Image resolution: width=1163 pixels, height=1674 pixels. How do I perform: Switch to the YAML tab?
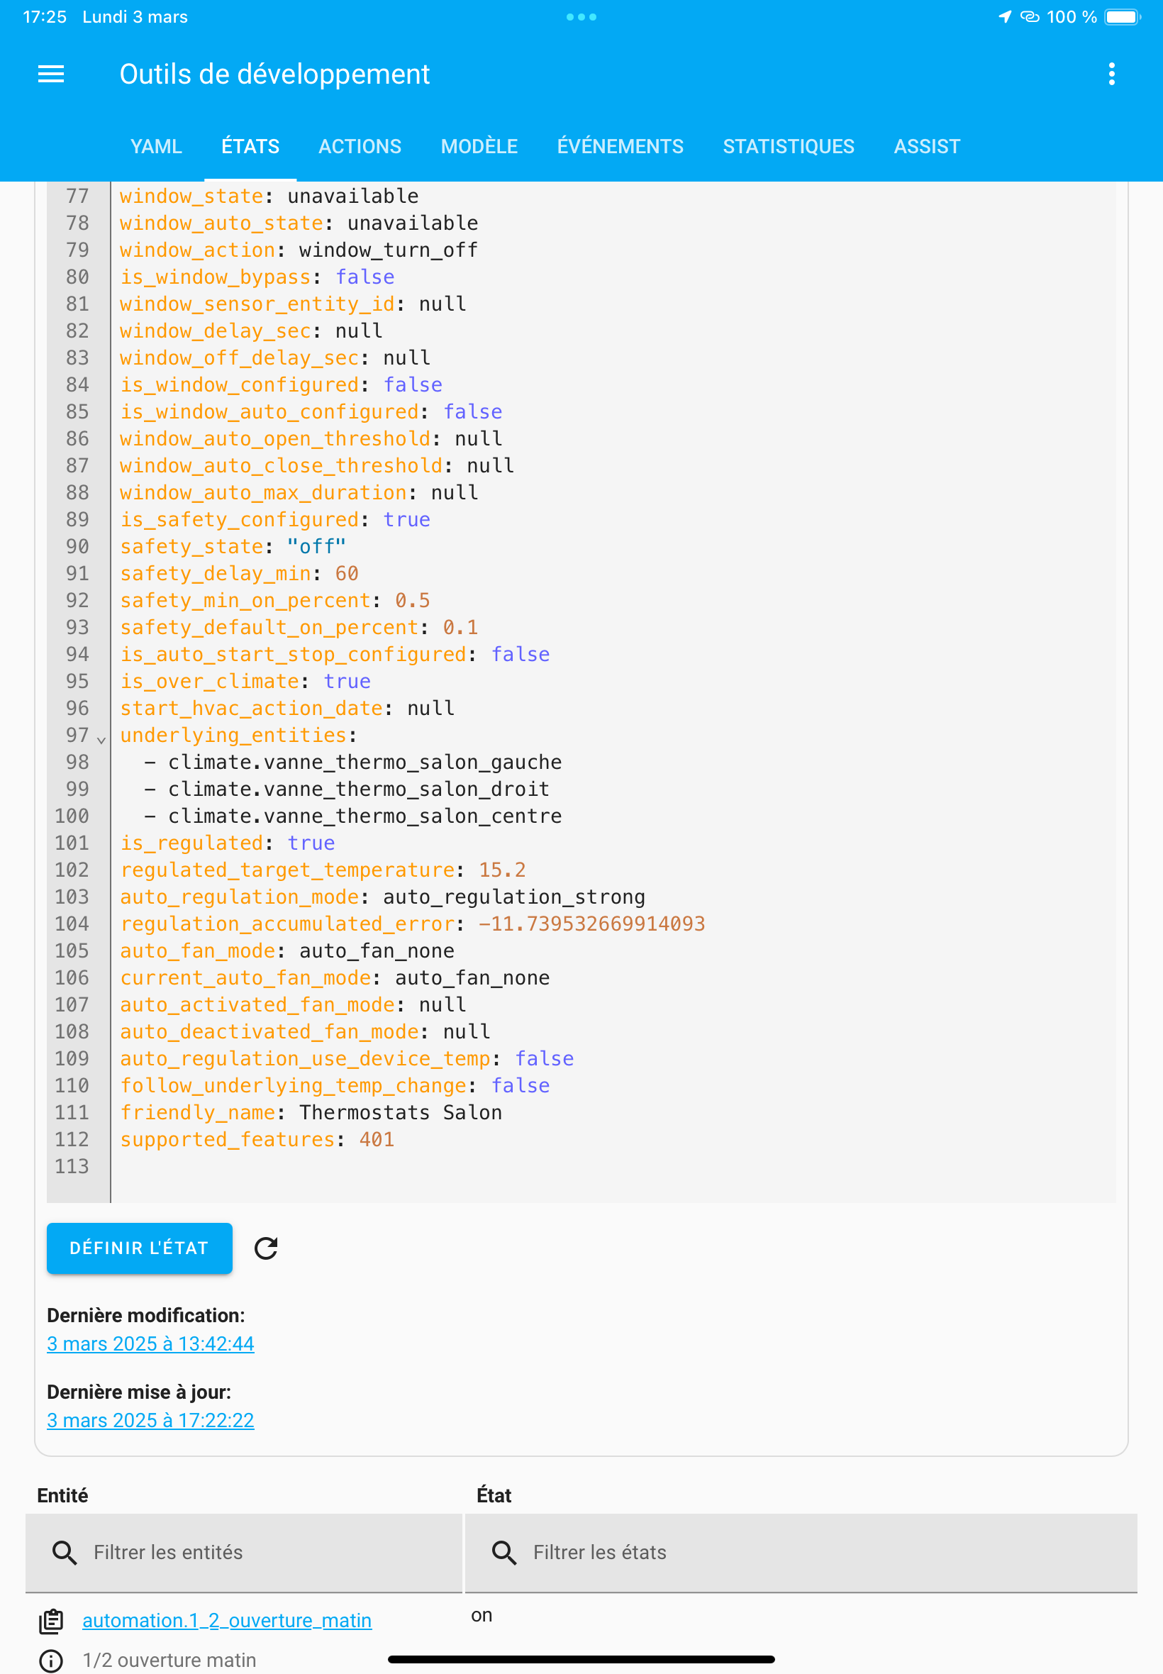(156, 147)
